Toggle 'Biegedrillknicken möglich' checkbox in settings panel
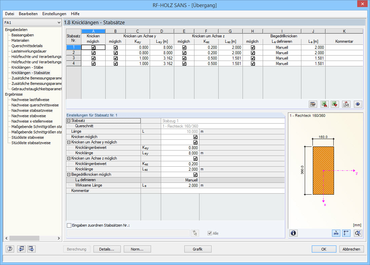This screenshot has width=370, height=265. coord(195,175)
